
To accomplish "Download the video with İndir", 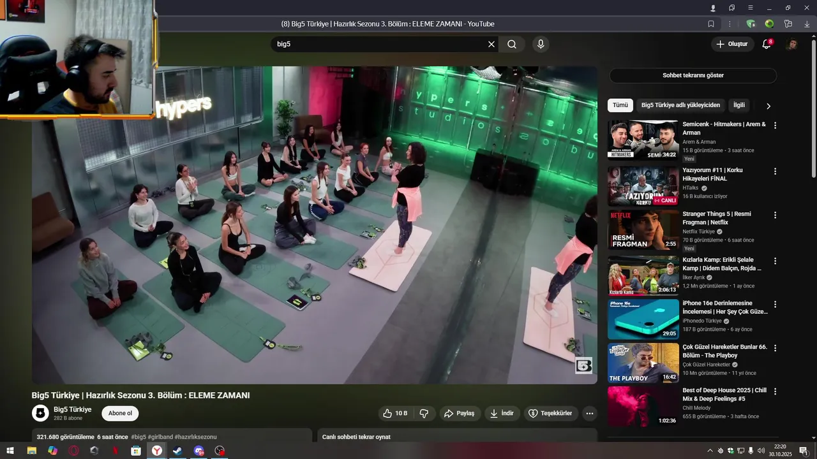I will click(x=502, y=413).
